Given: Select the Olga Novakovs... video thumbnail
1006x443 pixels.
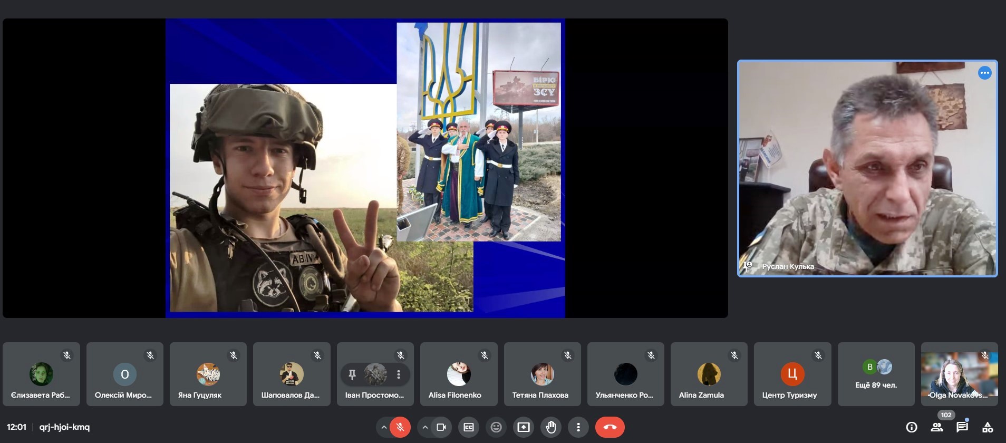Looking at the screenshot, I should [x=959, y=374].
